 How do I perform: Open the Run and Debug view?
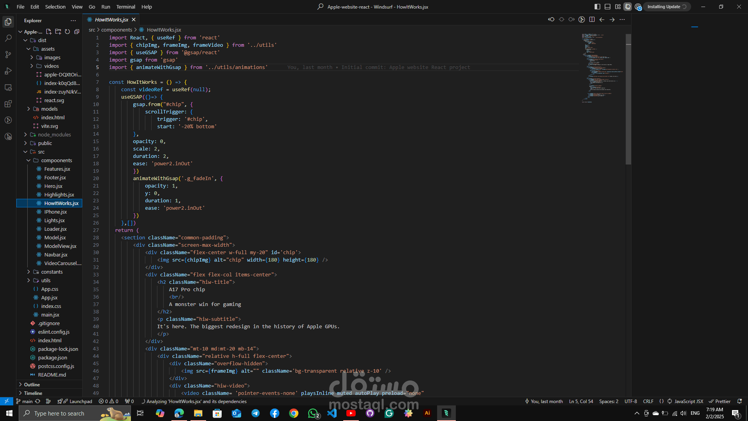pos(8,71)
